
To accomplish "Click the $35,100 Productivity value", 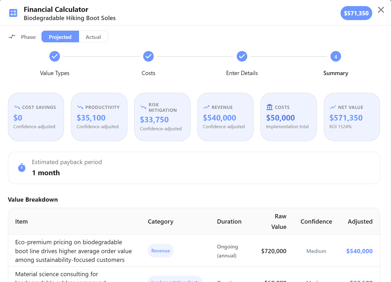I will [91, 118].
